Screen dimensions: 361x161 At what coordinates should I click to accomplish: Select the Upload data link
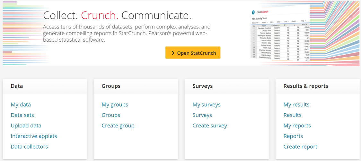point(26,125)
